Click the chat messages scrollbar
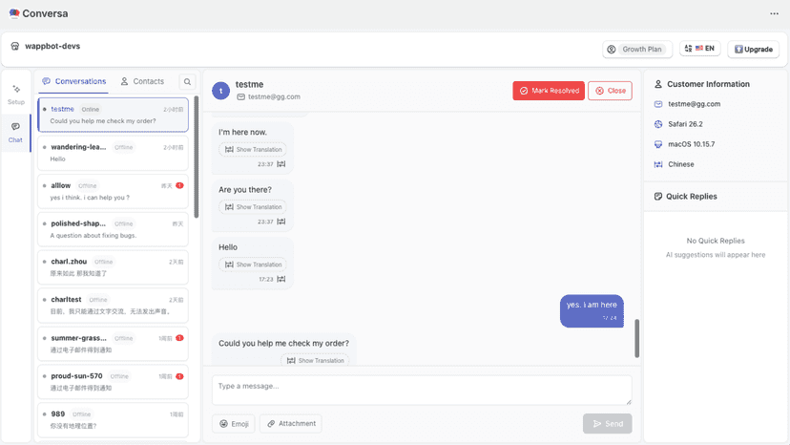The image size is (790, 445). (636, 338)
